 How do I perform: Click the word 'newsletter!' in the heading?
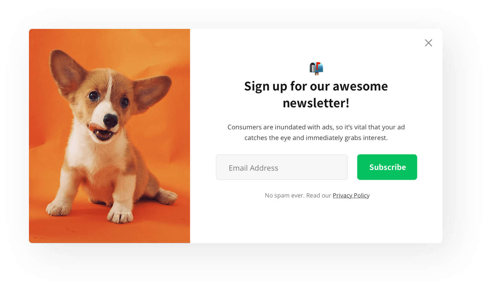316,103
